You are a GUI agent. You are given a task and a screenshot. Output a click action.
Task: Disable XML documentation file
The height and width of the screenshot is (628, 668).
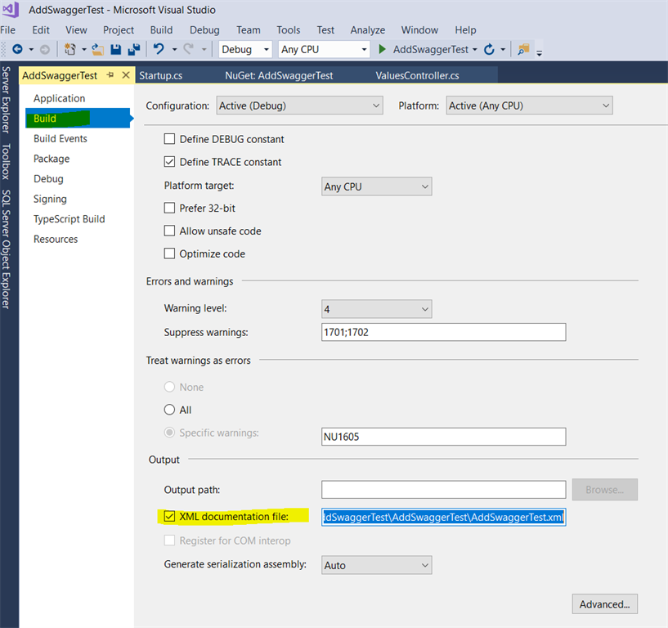click(169, 516)
